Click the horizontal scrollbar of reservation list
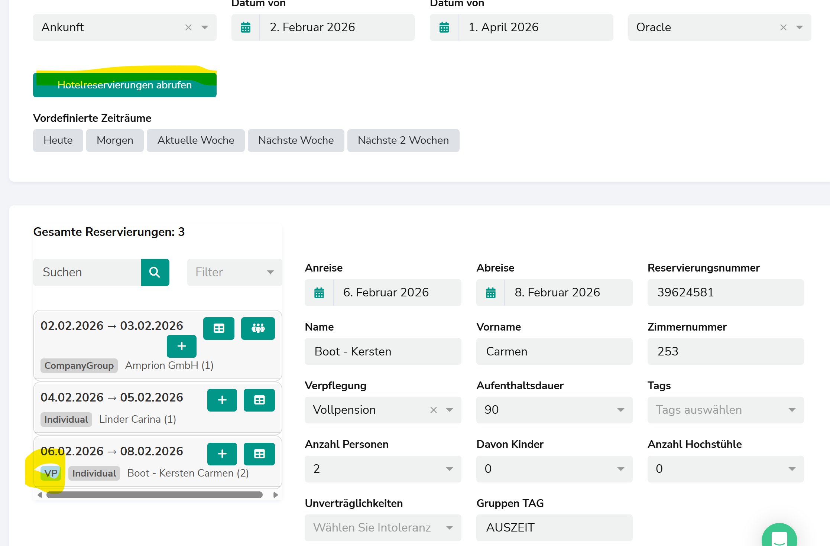This screenshot has width=830, height=546. (x=155, y=495)
